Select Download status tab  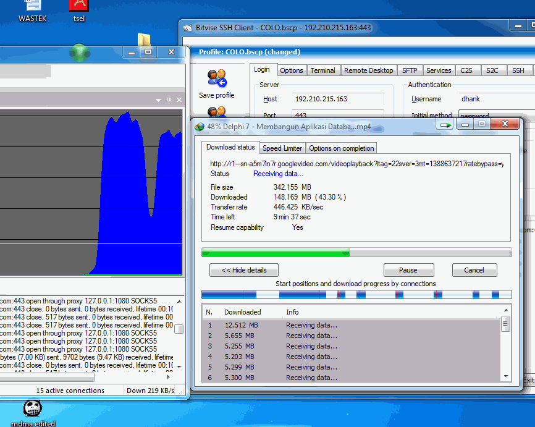[x=230, y=147]
